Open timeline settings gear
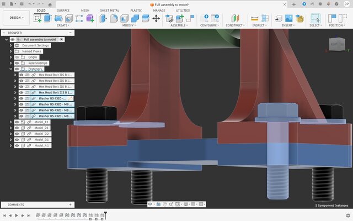The image size is (353, 221). coord(347,215)
